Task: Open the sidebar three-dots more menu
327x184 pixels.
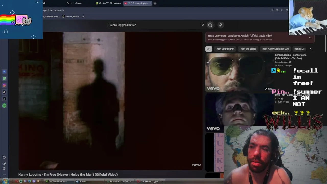Action: pyautogui.click(x=4, y=174)
